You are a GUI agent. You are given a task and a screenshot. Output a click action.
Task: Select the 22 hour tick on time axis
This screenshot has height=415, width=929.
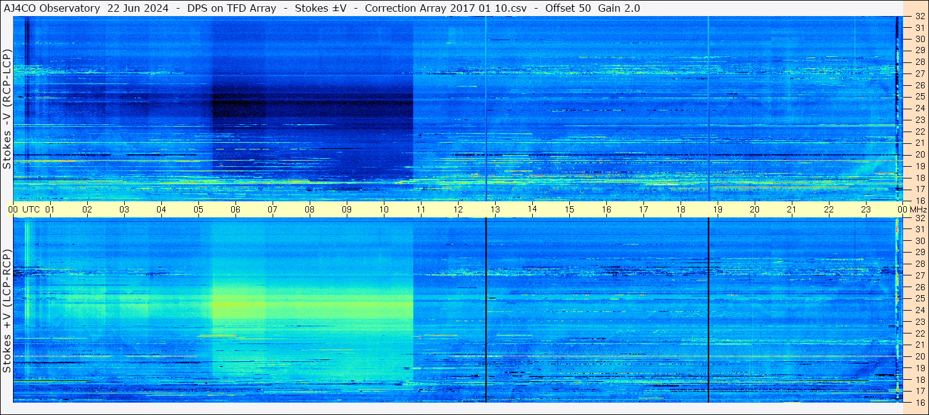coord(829,209)
